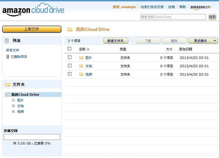Collapse 我的Cloud Drive tree node

7,94
